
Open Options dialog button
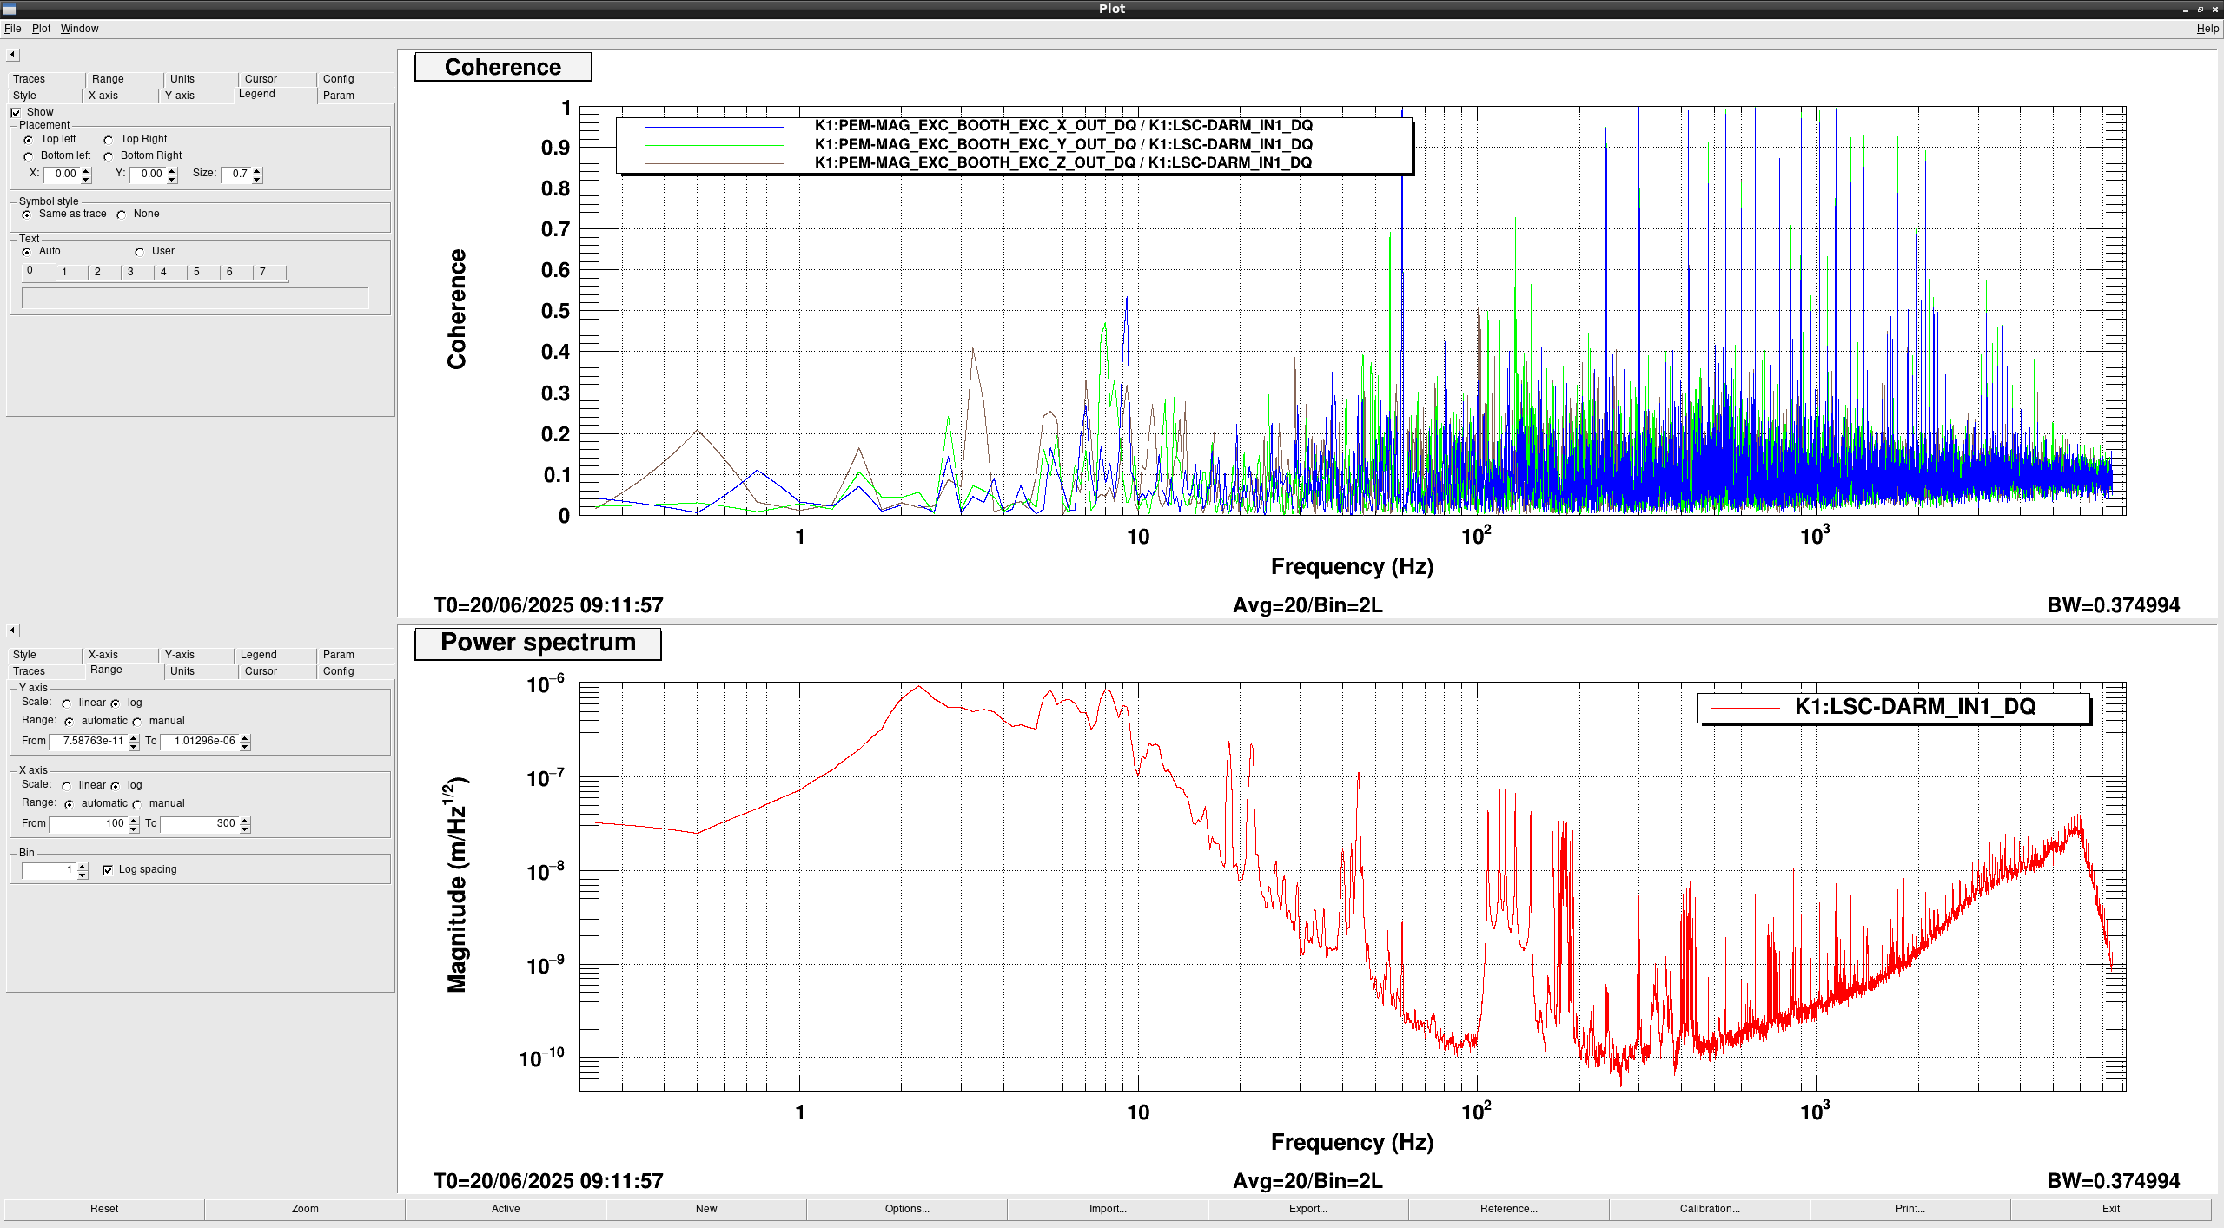907,1209
